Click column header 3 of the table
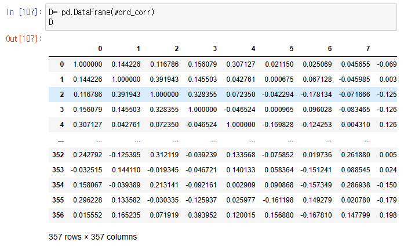404x246 pixels. coord(214,49)
